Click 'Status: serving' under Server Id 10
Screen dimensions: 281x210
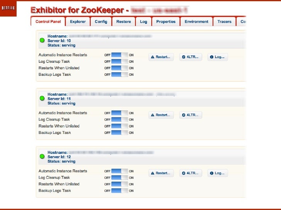[x=61, y=45]
